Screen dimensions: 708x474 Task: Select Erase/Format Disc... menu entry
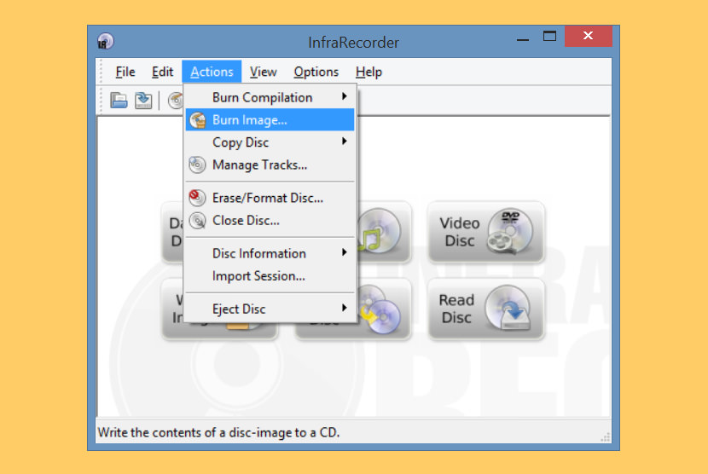(270, 198)
